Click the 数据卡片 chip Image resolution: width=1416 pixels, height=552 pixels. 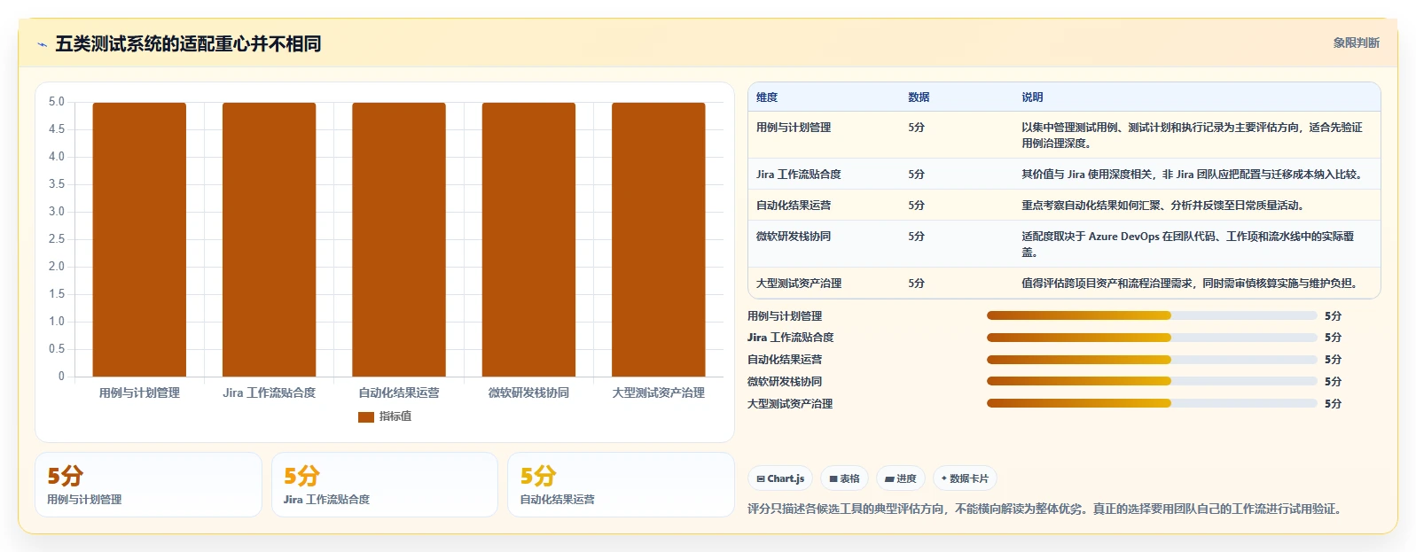point(965,478)
